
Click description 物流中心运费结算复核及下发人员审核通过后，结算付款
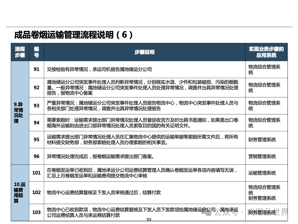104,193
